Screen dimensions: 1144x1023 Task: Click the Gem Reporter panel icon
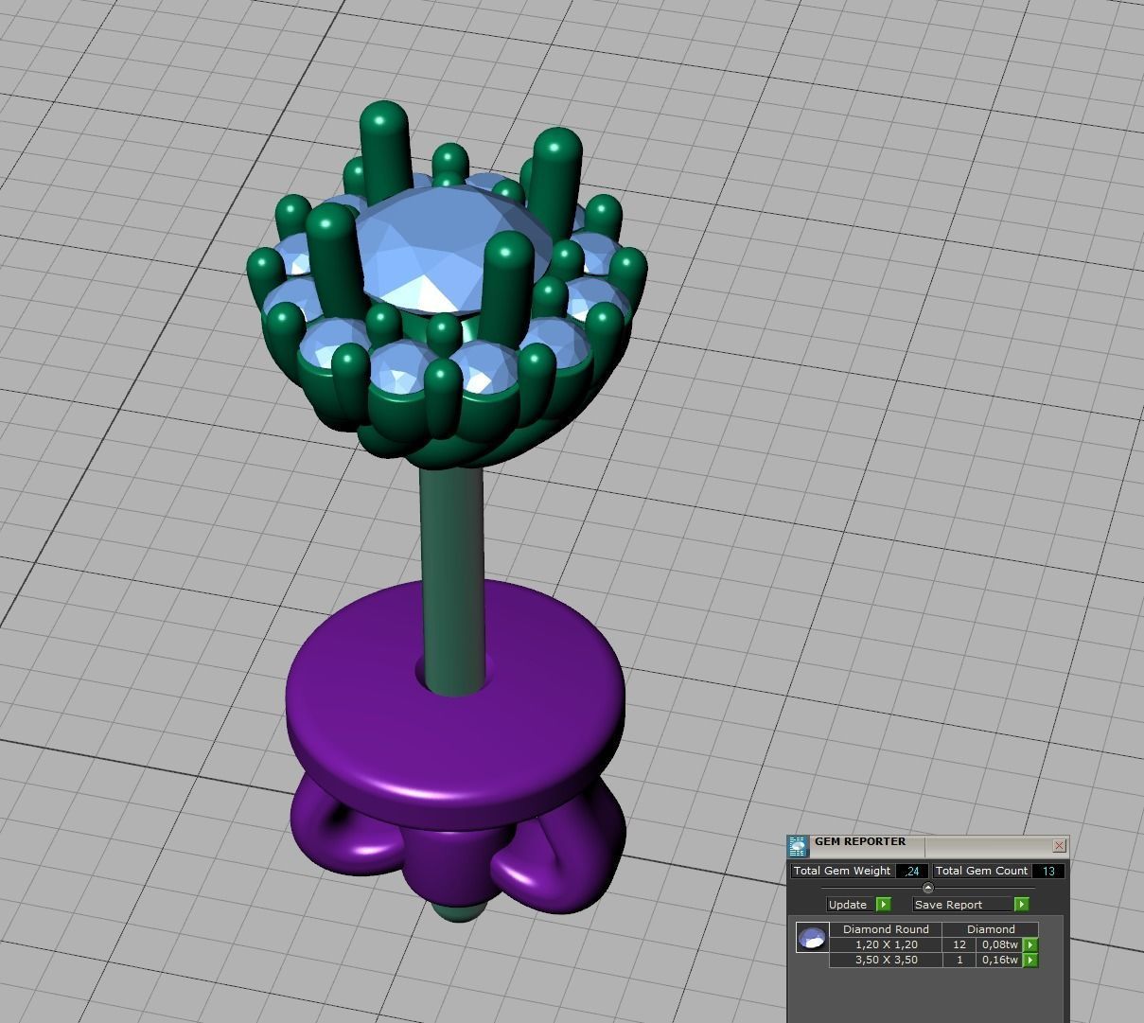click(x=798, y=846)
